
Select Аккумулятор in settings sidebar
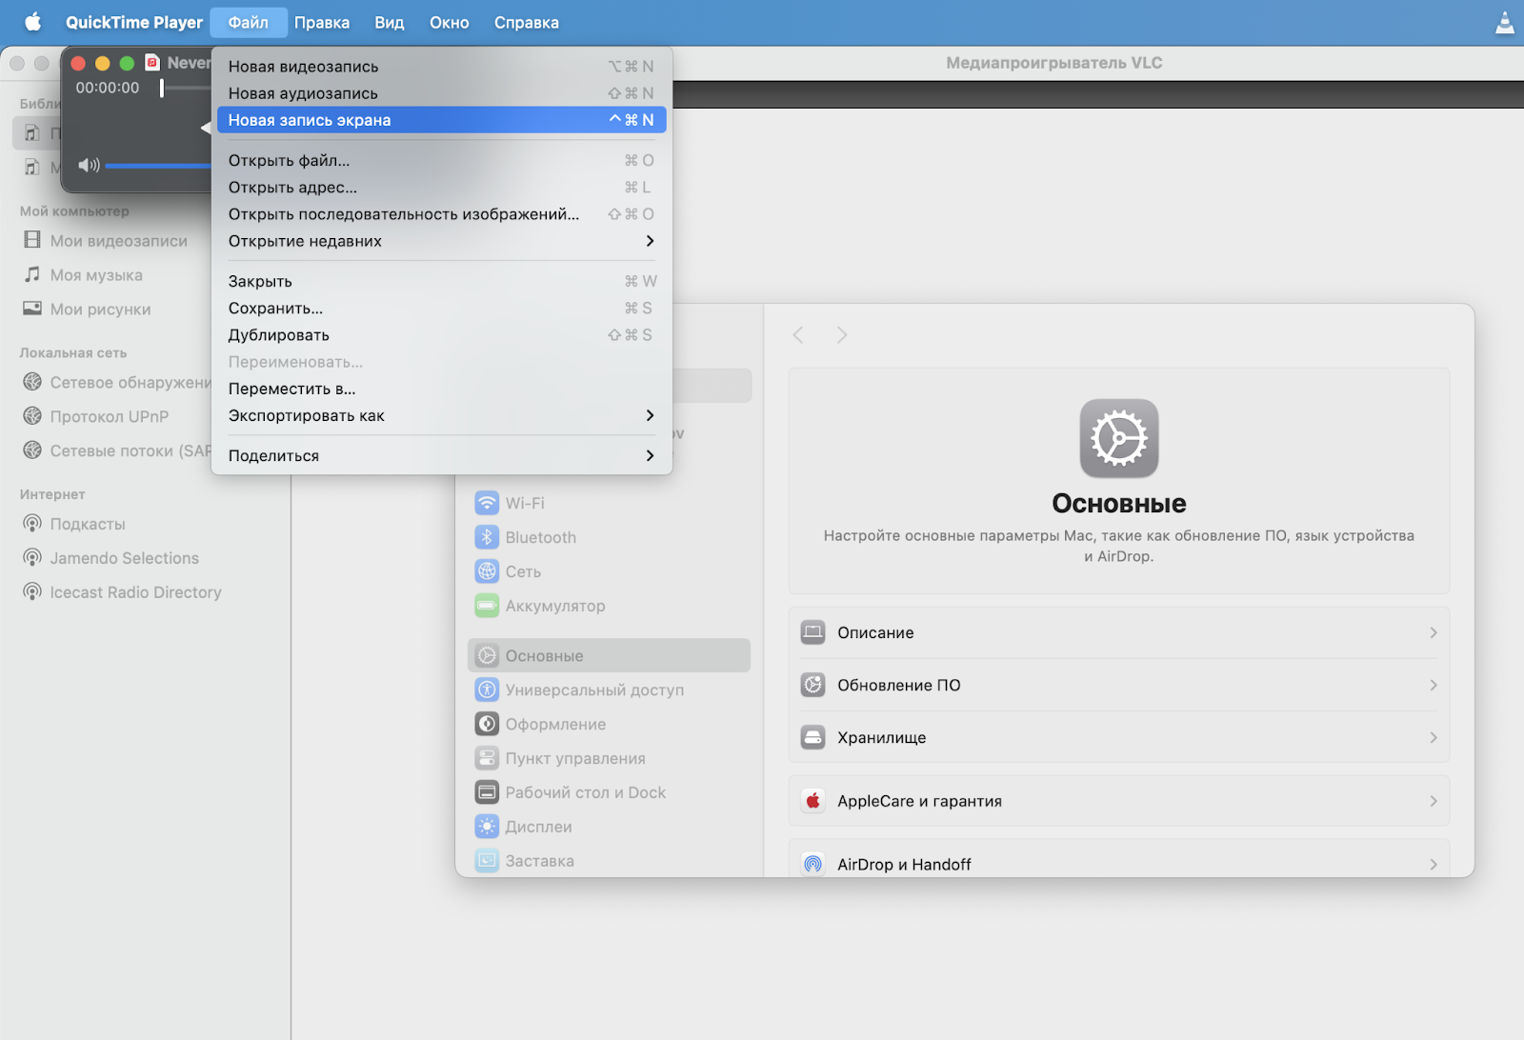[554, 606]
